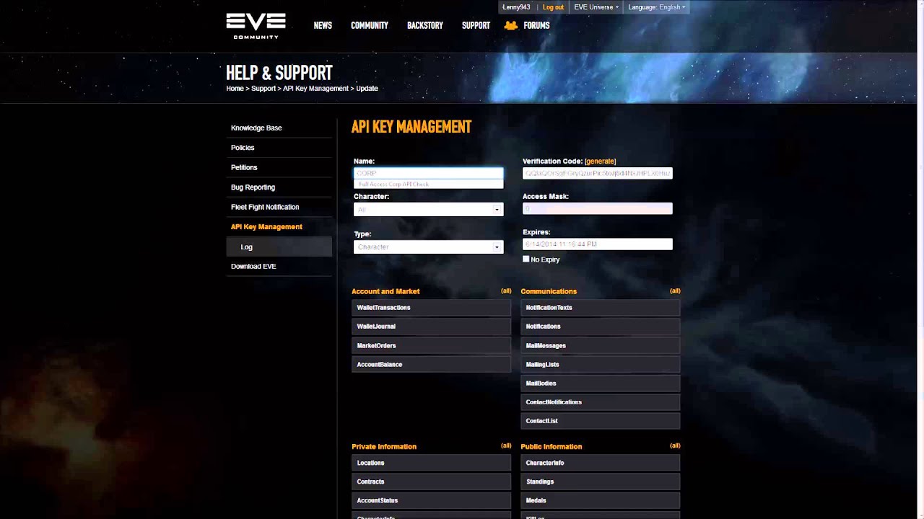Toggle NotificationTexts permission
Screen dimensions: 924x519
point(600,308)
